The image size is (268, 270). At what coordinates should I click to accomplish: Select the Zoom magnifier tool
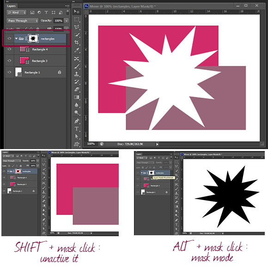[x=76, y=113]
